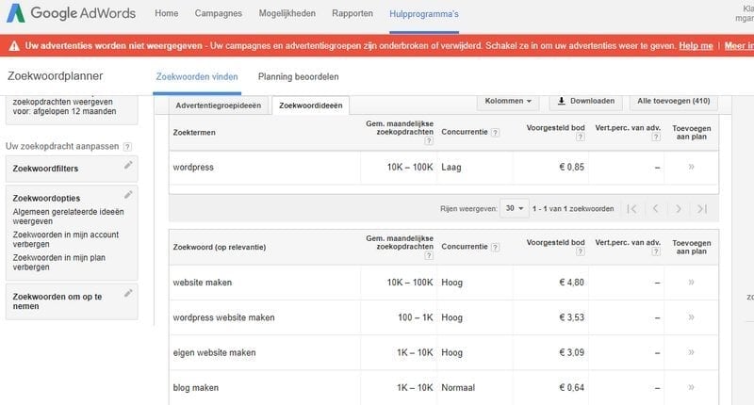Click the warning triangle icon in red banner
Screen dimensions: 754x405
click(14, 45)
